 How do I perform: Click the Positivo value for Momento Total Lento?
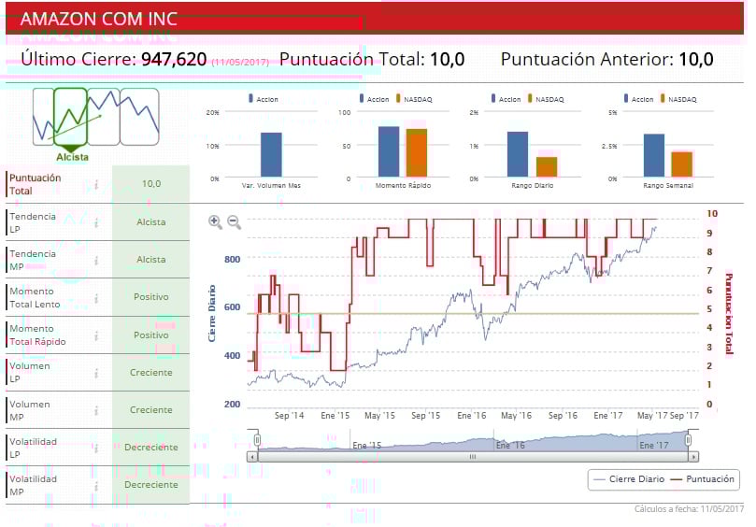click(x=150, y=297)
